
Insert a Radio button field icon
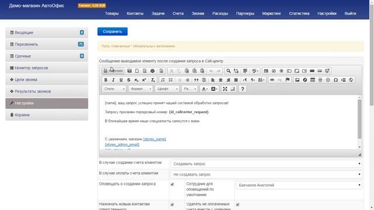tap(282, 71)
